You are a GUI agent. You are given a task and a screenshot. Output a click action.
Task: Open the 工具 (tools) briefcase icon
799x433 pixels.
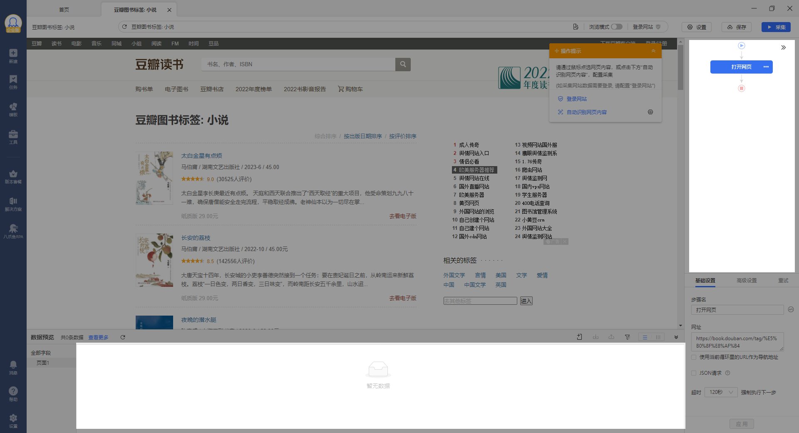click(x=13, y=137)
